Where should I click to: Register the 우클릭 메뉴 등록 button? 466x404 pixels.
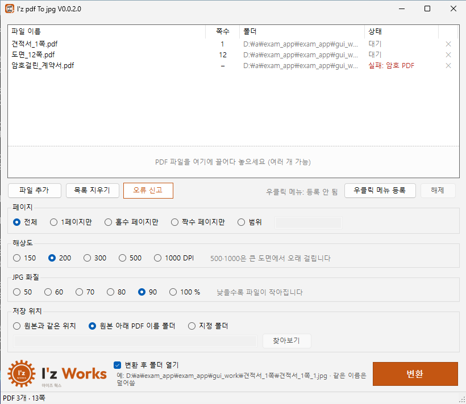380,190
